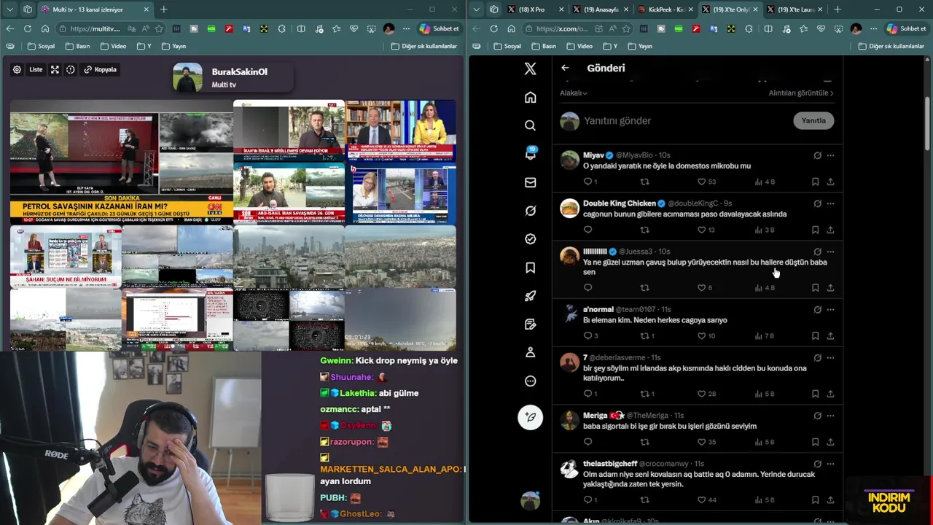933x525 pixels.
Task: Select Multi tv - 13 kanal izleniyor tab
Action: (x=95, y=9)
